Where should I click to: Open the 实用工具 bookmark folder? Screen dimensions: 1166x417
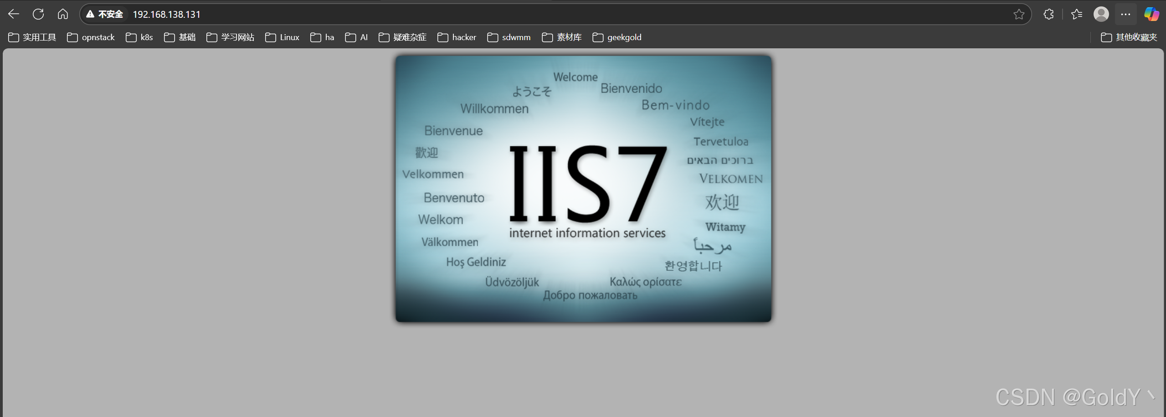[32, 37]
